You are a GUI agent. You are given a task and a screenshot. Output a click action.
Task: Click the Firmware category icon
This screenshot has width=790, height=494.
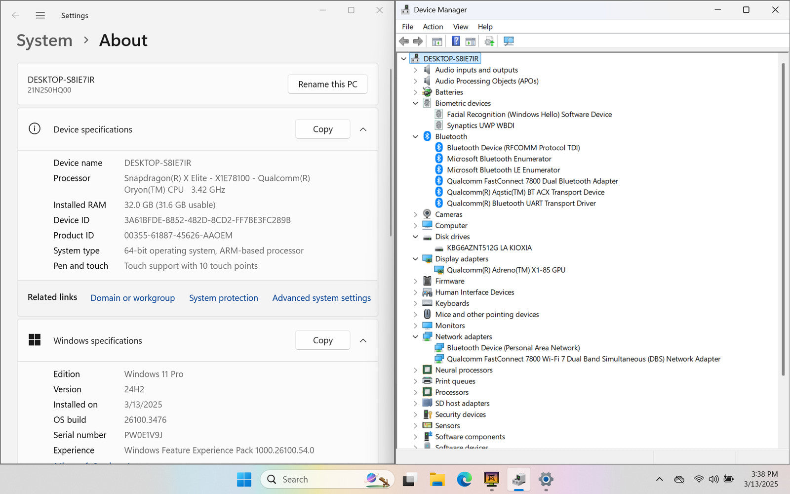[x=427, y=281]
